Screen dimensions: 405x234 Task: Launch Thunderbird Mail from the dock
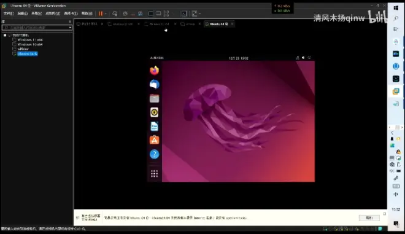click(154, 84)
